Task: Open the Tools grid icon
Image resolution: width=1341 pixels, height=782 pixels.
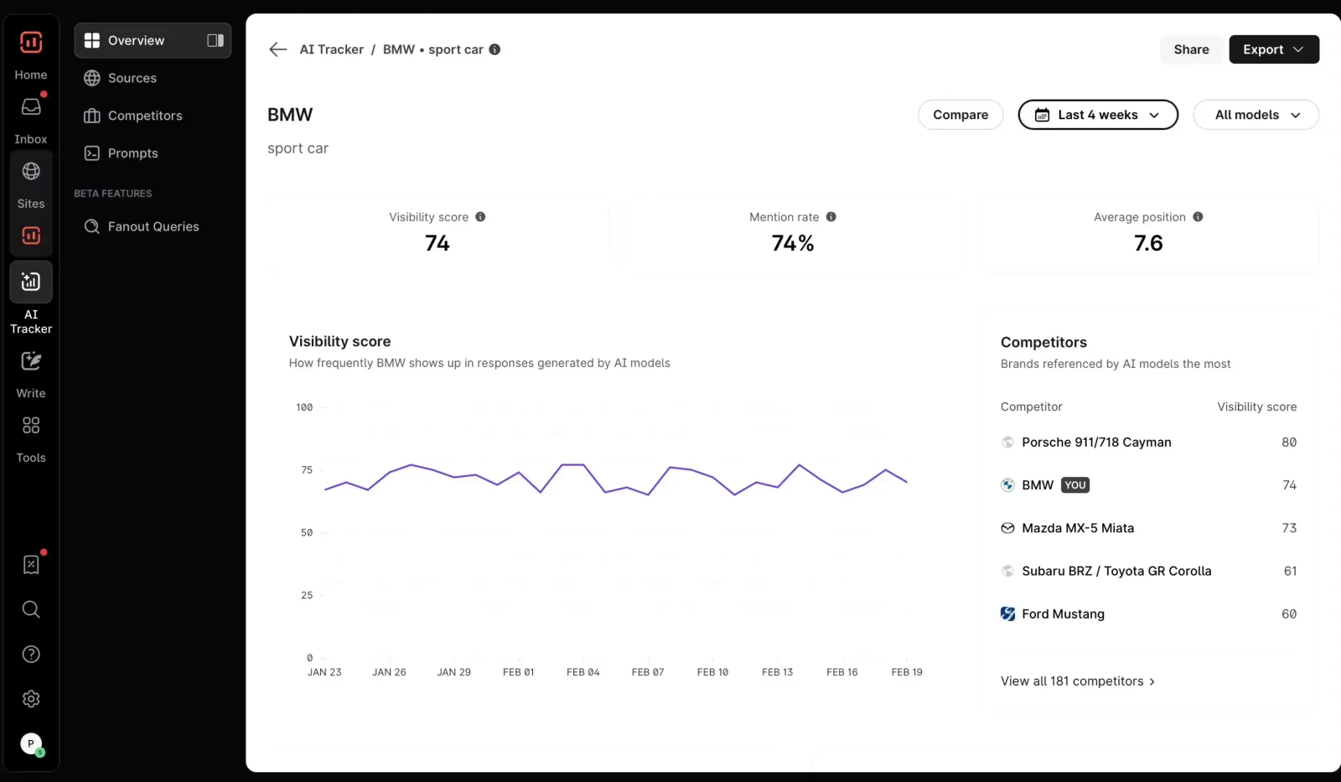Action: tap(31, 426)
